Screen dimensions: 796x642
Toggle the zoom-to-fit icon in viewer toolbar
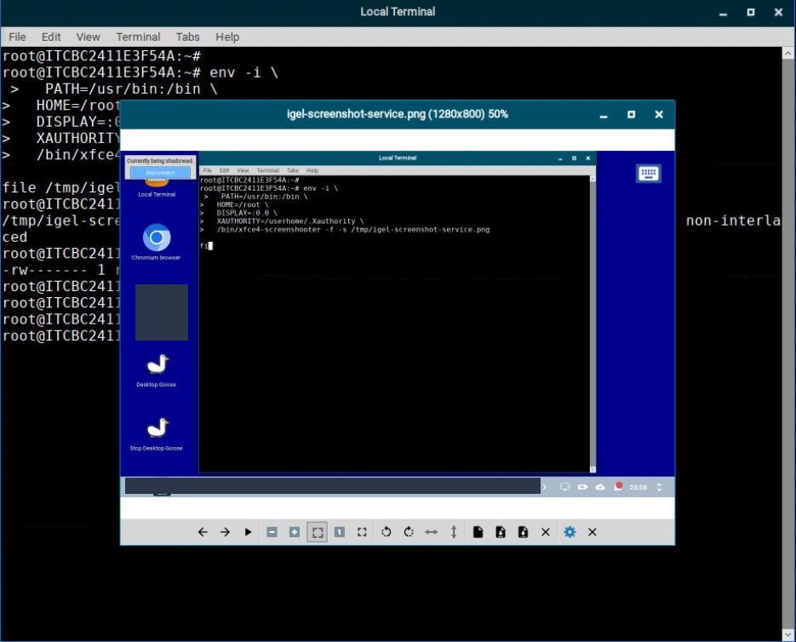coord(318,532)
